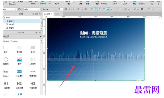Pick the H2 heading widget

point(19,85)
